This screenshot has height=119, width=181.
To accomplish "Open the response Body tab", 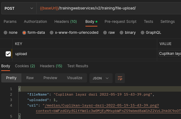I will coord(5,66).
